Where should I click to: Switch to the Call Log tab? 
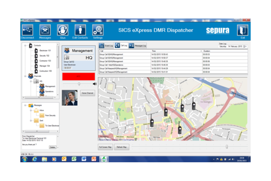121,46
